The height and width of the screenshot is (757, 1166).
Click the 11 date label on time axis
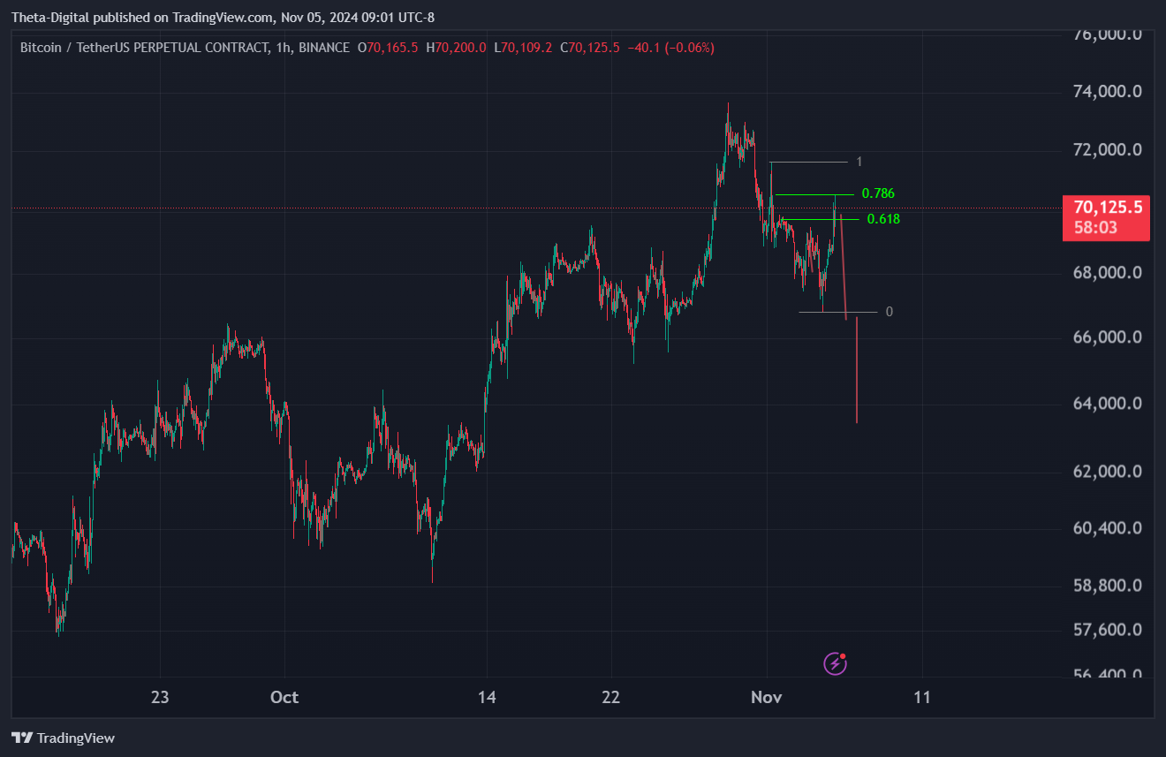click(922, 697)
